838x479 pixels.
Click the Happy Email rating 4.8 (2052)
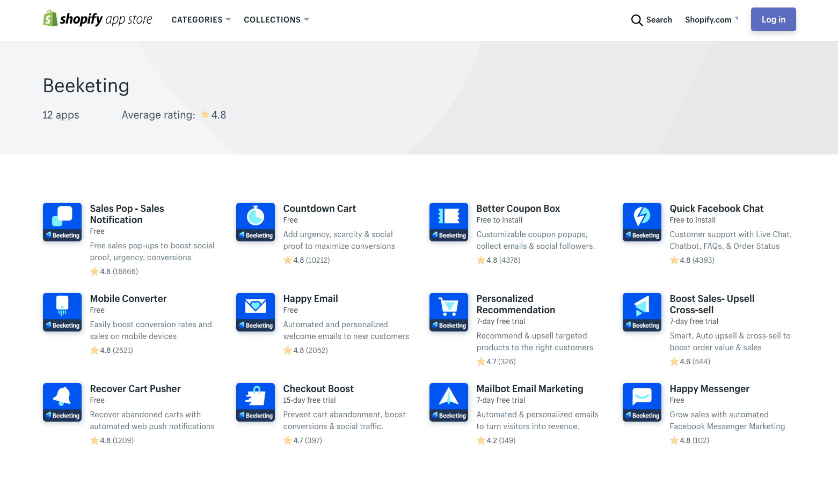305,350
